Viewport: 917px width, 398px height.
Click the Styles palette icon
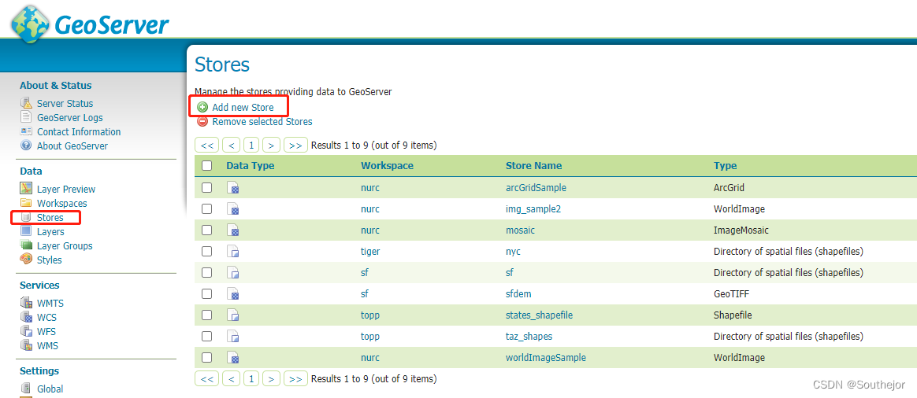26,259
